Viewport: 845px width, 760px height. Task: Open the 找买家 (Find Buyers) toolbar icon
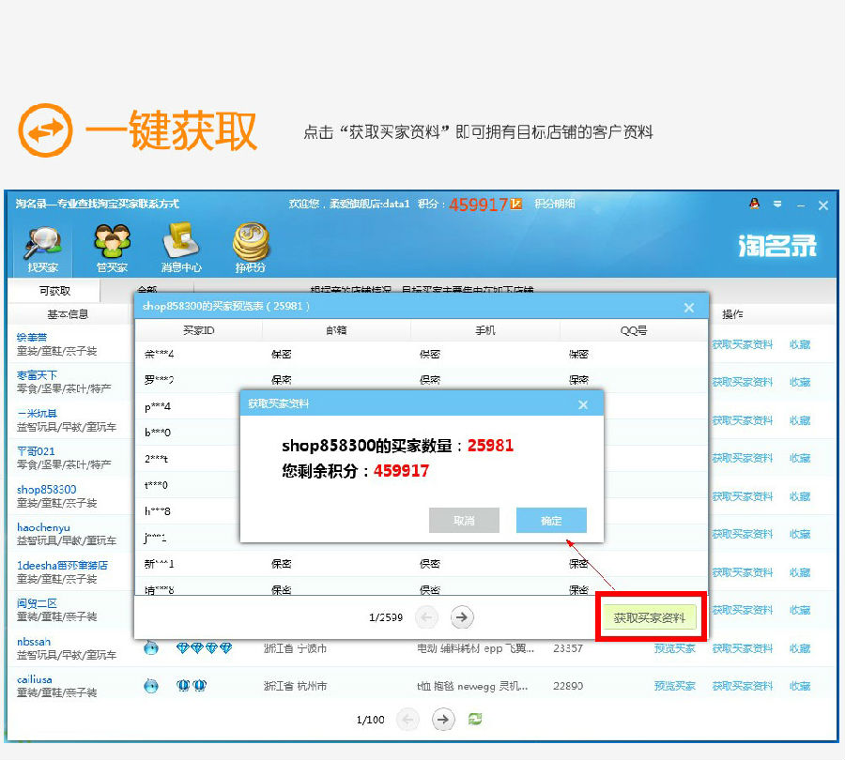pos(42,248)
